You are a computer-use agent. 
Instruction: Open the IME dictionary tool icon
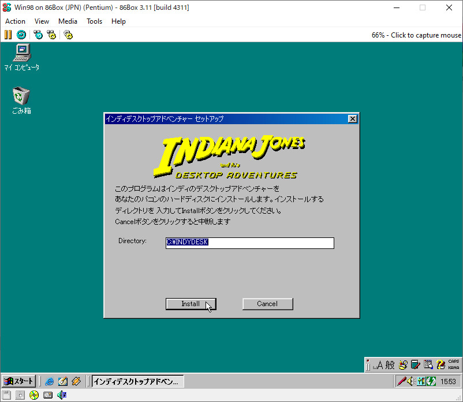coord(416,365)
